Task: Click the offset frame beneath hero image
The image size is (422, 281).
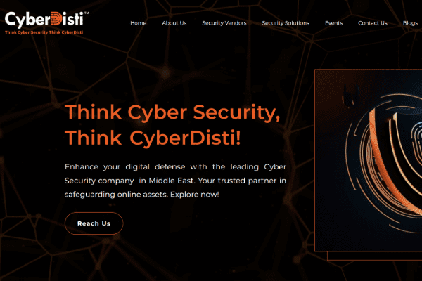Action: coord(374,256)
